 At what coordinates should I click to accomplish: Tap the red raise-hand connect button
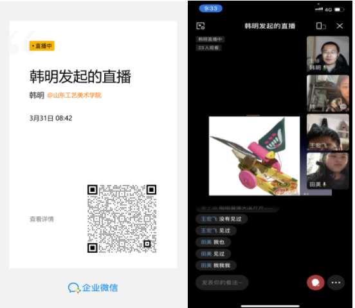tap(315, 282)
